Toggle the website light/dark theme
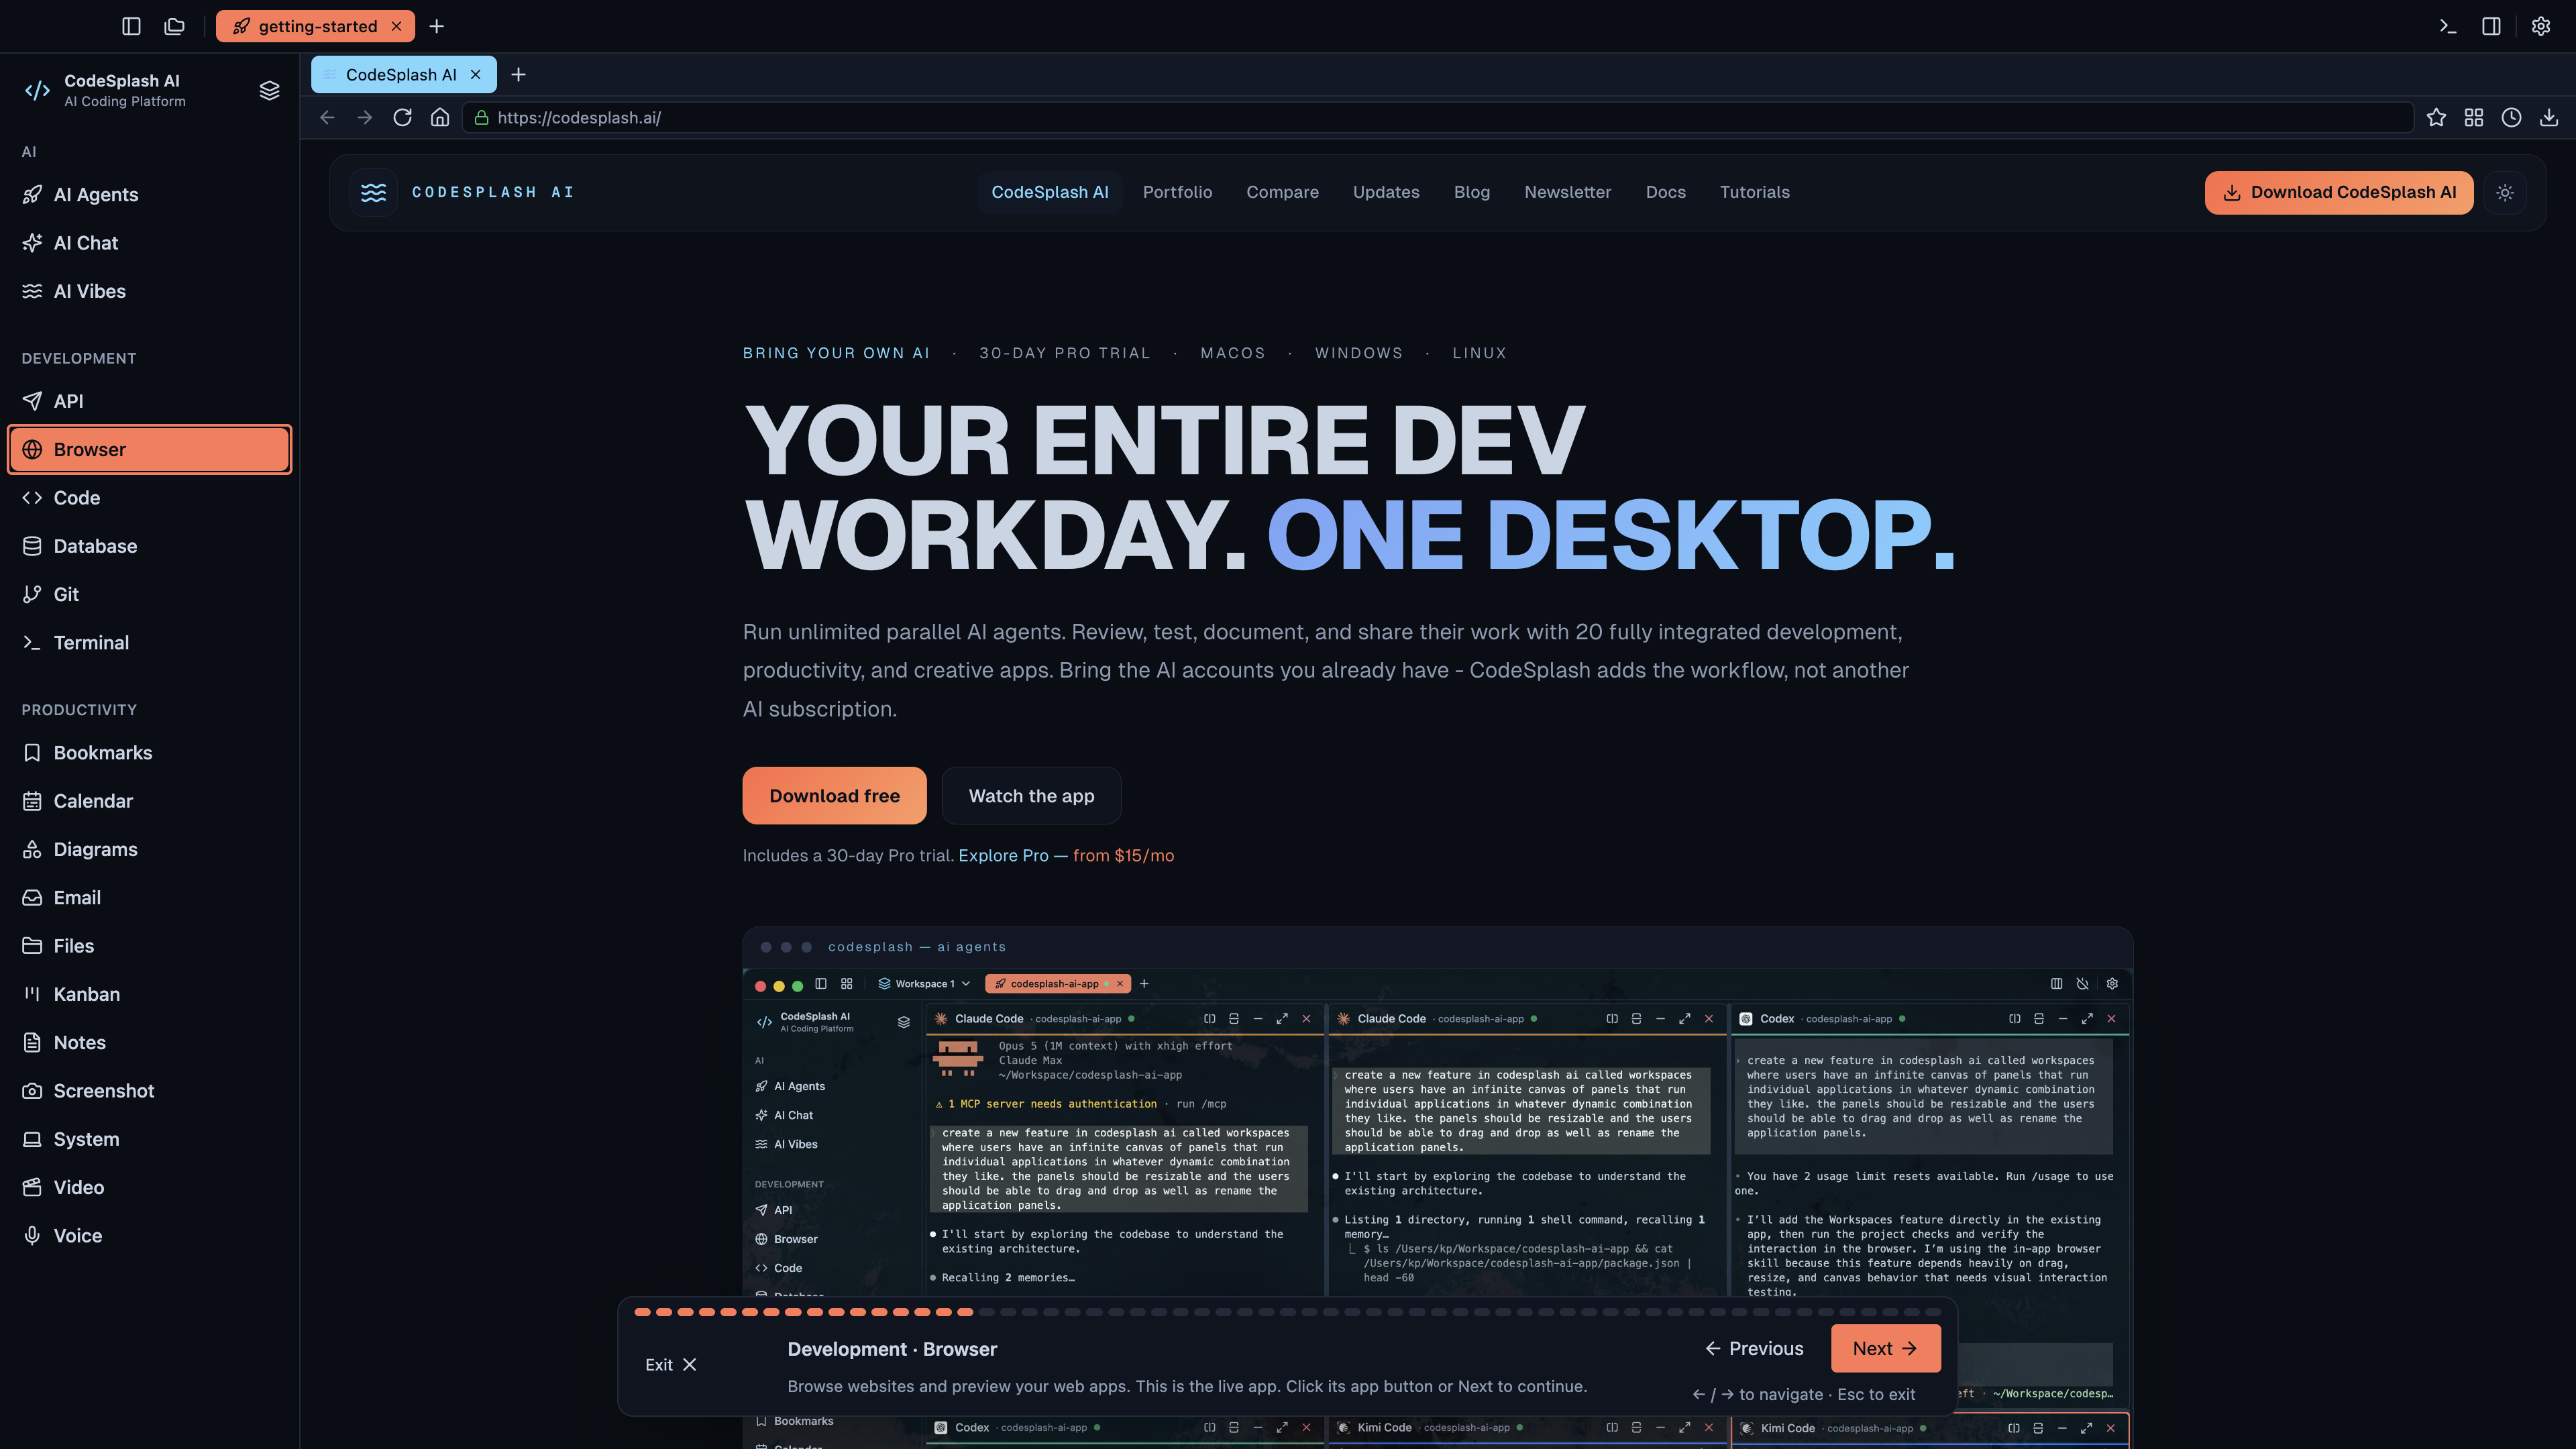Image resolution: width=2576 pixels, height=1449 pixels. [x=2505, y=192]
